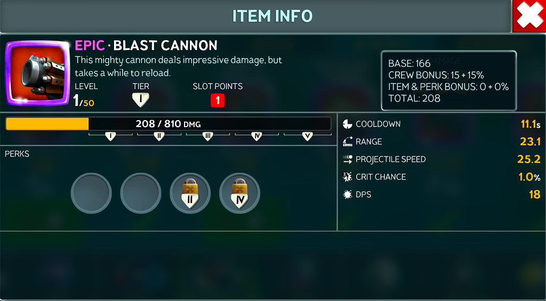Viewport: 546px width, 301px height.
Task: Click the Projectile Speed icon
Action: (347, 159)
